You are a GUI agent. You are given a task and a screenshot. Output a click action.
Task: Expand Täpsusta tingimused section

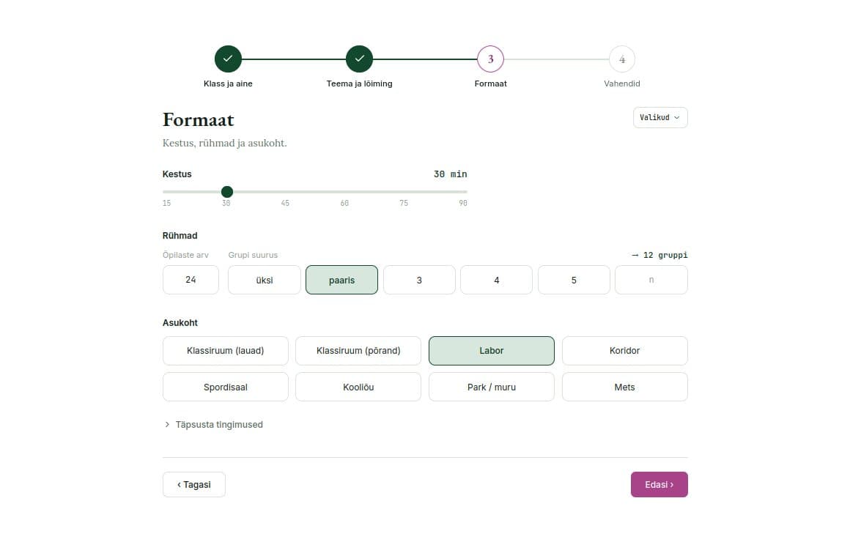point(213,424)
